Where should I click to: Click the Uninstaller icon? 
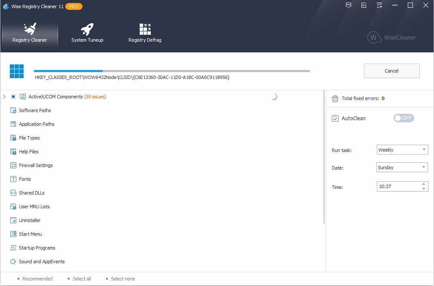13,220
